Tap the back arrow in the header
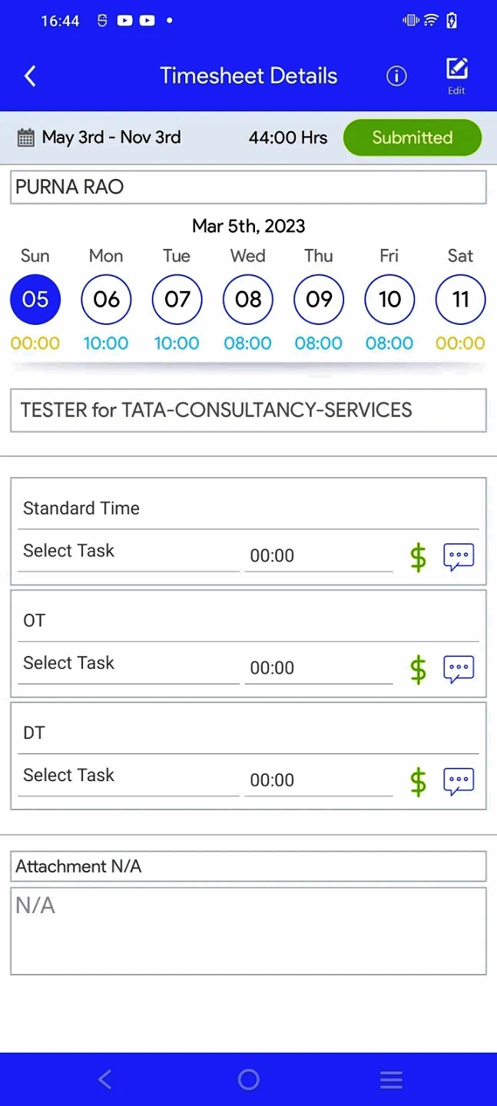497x1106 pixels. pyautogui.click(x=30, y=76)
